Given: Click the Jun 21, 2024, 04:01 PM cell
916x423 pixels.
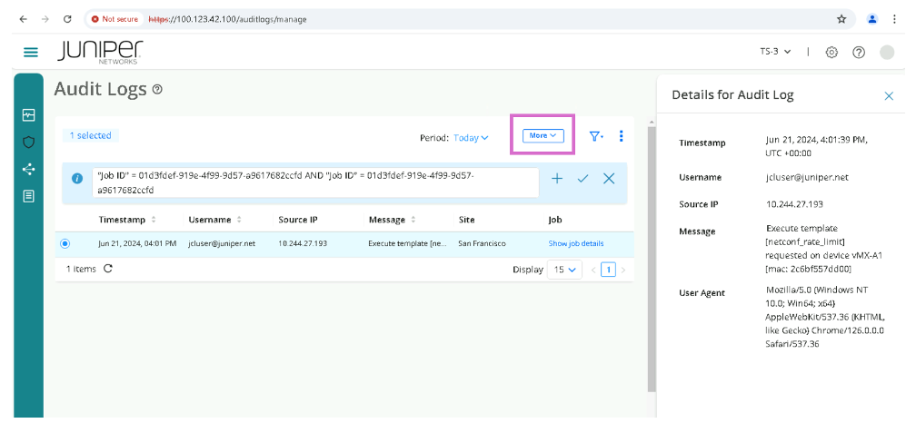Looking at the screenshot, I should (x=137, y=244).
